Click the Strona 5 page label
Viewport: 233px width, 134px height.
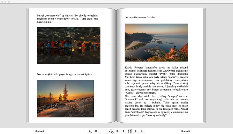pyautogui.click(x=185, y=131)
